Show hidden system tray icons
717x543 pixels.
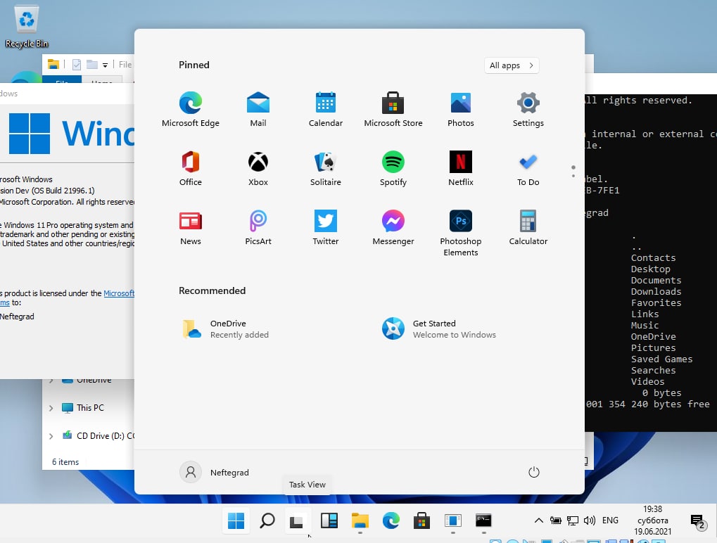tap(539, 520)
